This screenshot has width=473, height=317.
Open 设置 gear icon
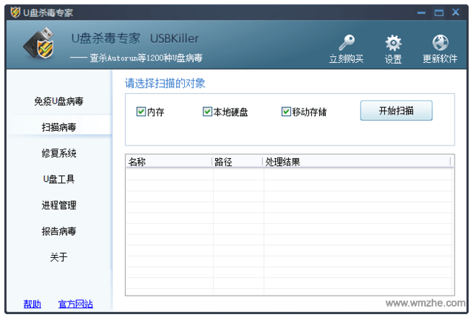click(x=393, y=43)
